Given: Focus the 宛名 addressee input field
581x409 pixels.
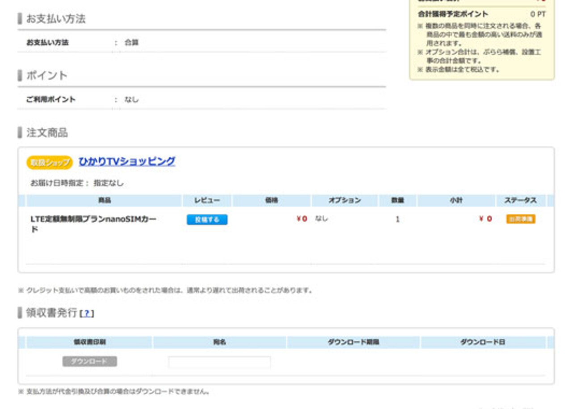Looking at the screenshot, I should [219, 362].
